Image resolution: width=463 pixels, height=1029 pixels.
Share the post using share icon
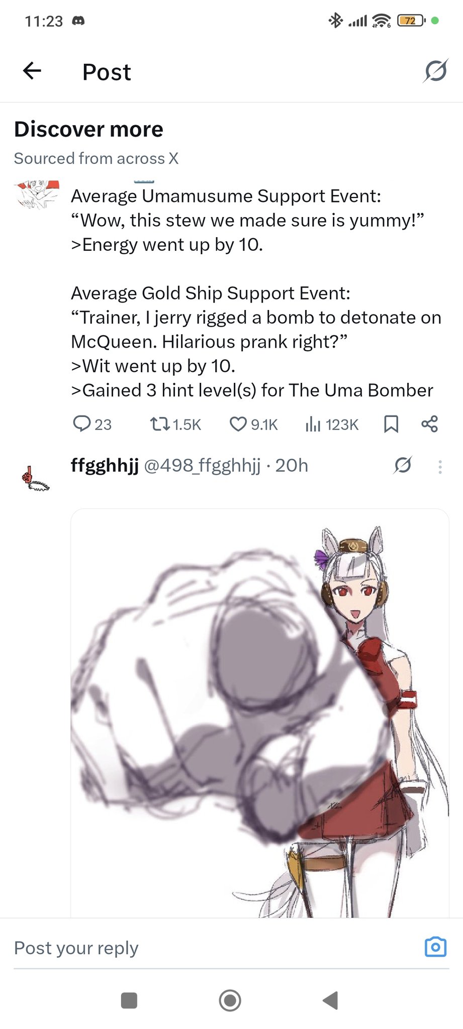click(x=430, y=424)
